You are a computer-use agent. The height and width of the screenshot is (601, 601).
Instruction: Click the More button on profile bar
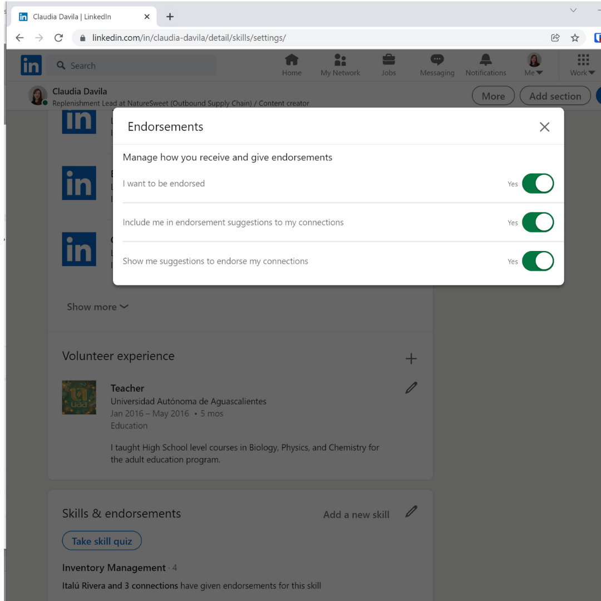pos(493,96)
